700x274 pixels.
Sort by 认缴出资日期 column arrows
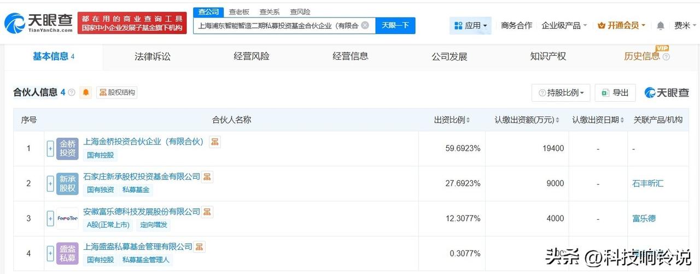coord(622,120)
